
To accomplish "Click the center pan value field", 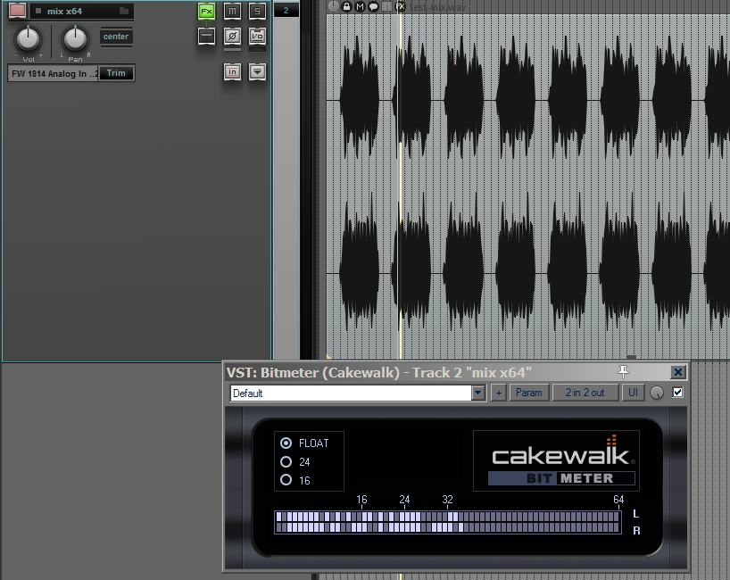I will pyautogui.click(x=116, y=37).
